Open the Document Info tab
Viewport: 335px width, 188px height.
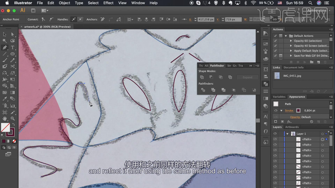coord(293,68)
